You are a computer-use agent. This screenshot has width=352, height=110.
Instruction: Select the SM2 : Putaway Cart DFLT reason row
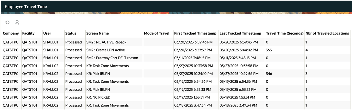coord(112,58)
